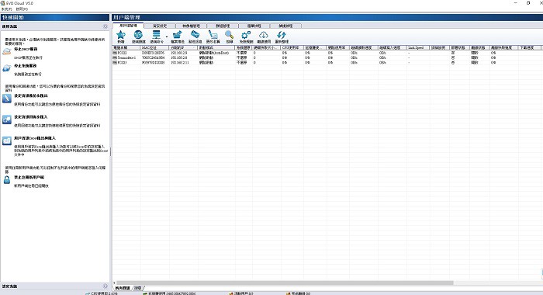This screenshot has width=543, height=295.
Task: Open the Help (H) menu in the menu bar
Action: tap(22, 9)
